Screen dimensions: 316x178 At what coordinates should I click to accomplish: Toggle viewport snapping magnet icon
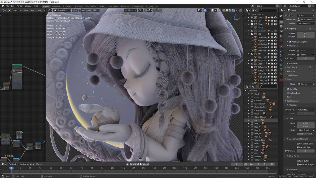coord(145,10)
